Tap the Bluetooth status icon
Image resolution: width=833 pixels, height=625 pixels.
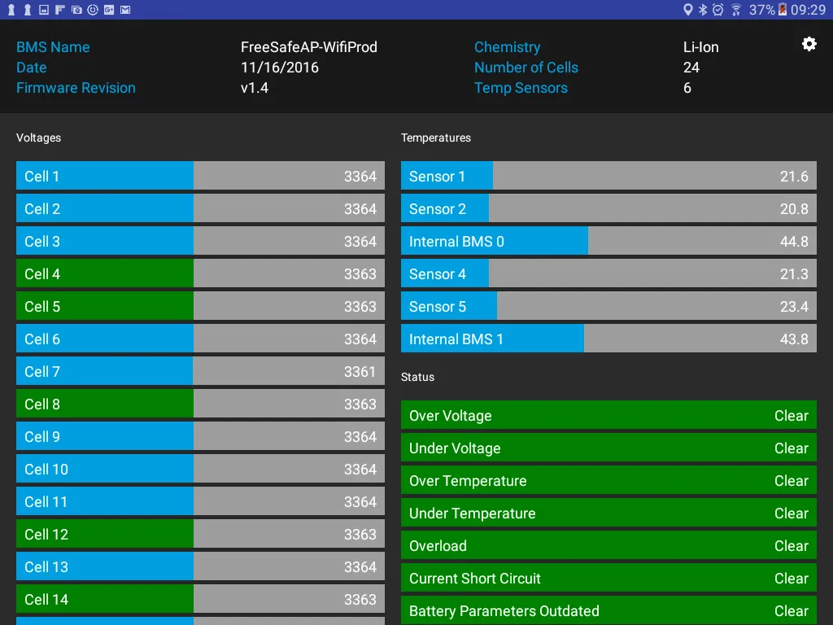(x=703, y=10)
